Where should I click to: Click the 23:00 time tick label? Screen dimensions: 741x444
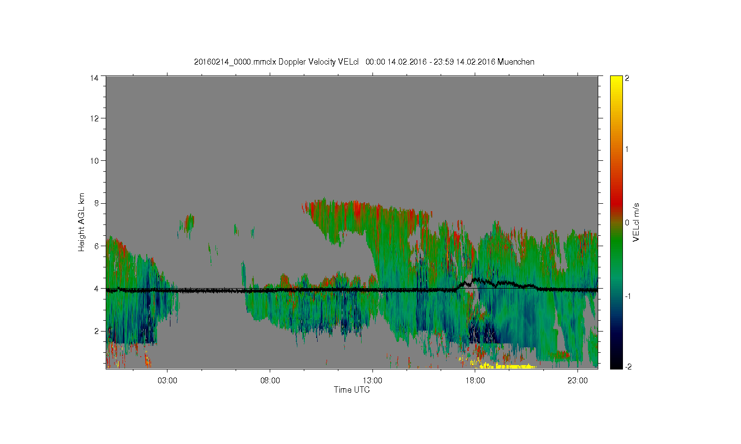coord(577,381)
